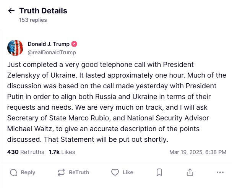This screenshot has height=188, width=232.
Task: View the 1.7k Likes list
Action: tap(62, 152)
